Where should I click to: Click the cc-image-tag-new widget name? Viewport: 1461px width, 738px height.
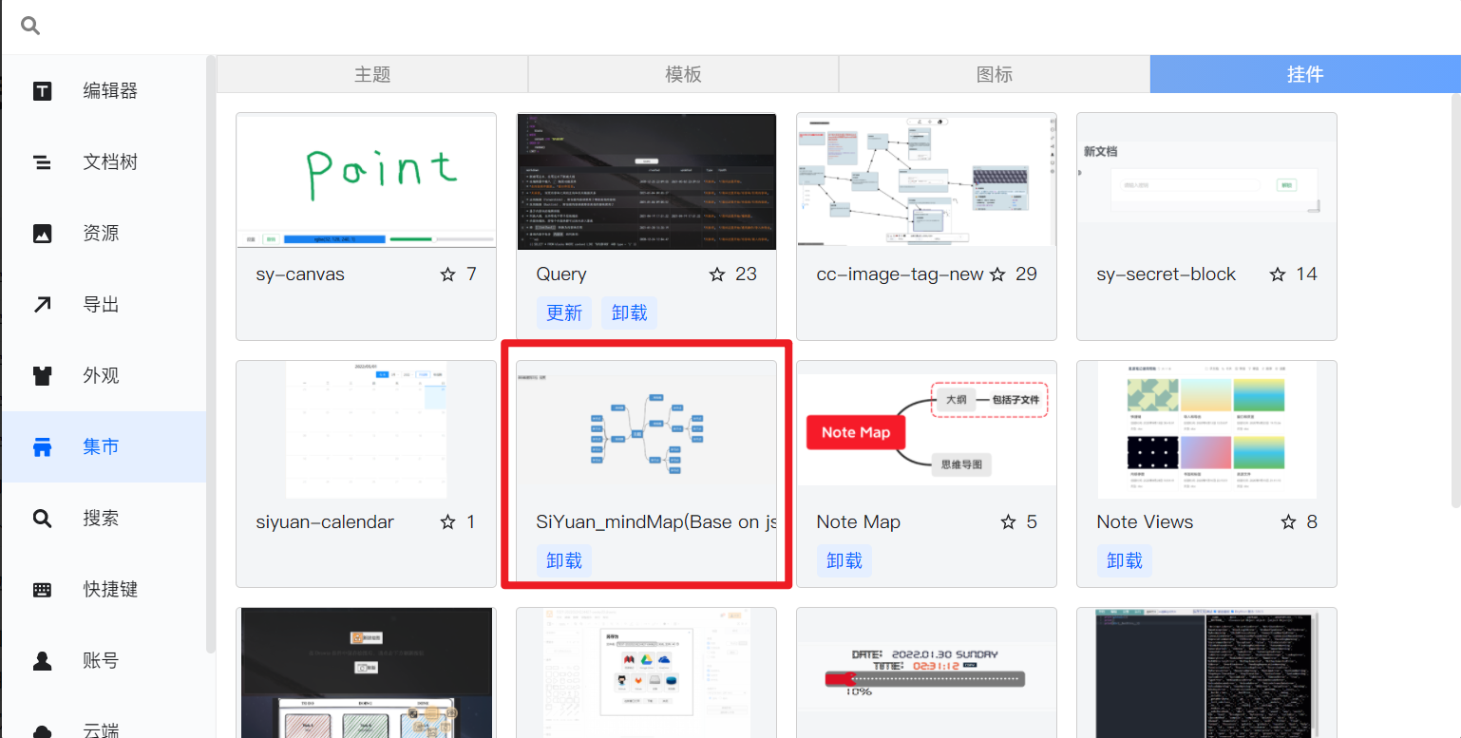900,274
